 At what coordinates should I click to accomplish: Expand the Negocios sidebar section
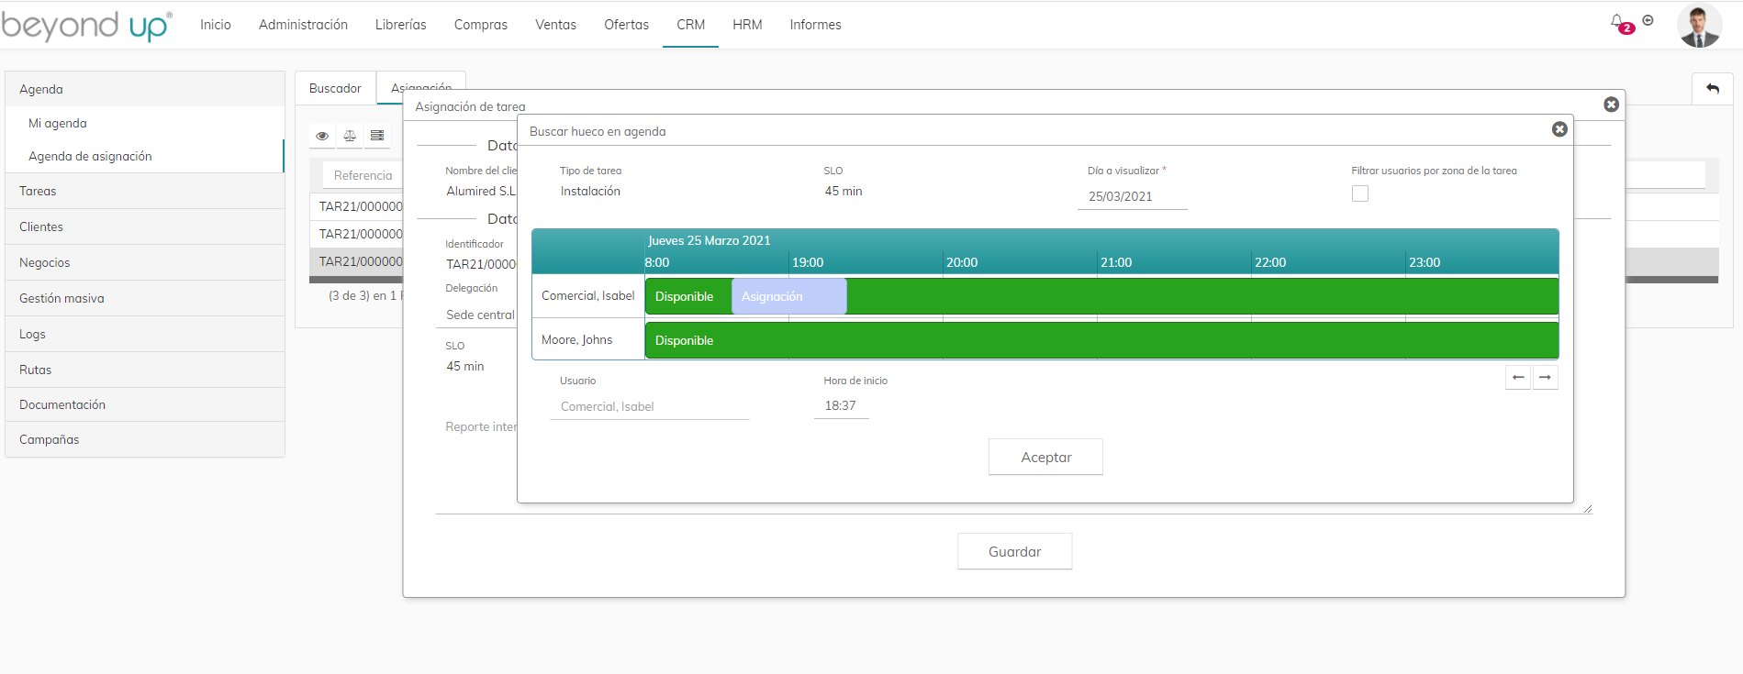point(145,262)
